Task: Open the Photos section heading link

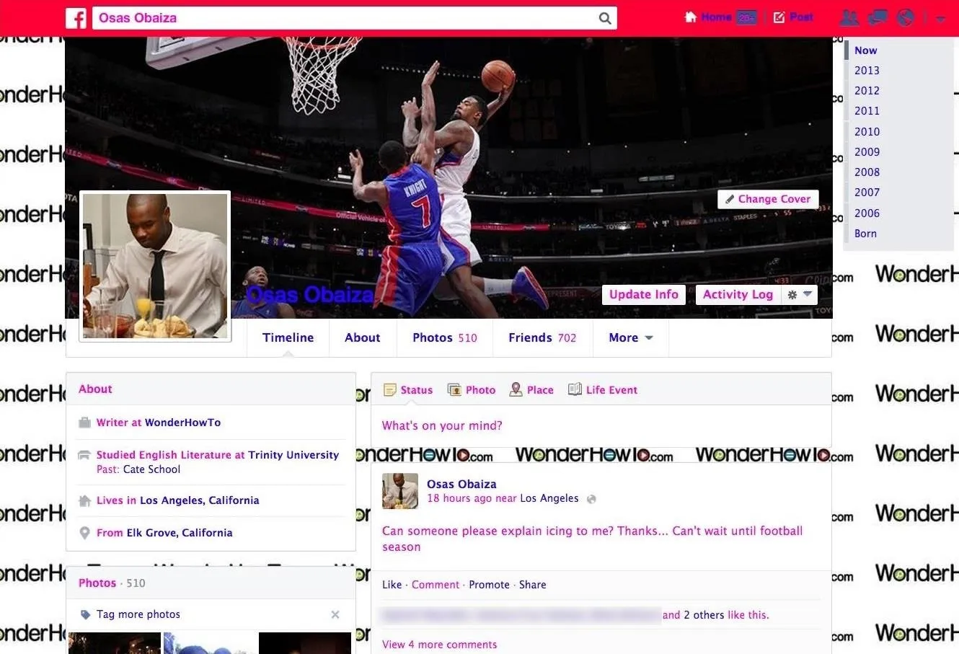Action: pyautogui.click(x=97, y=583)
